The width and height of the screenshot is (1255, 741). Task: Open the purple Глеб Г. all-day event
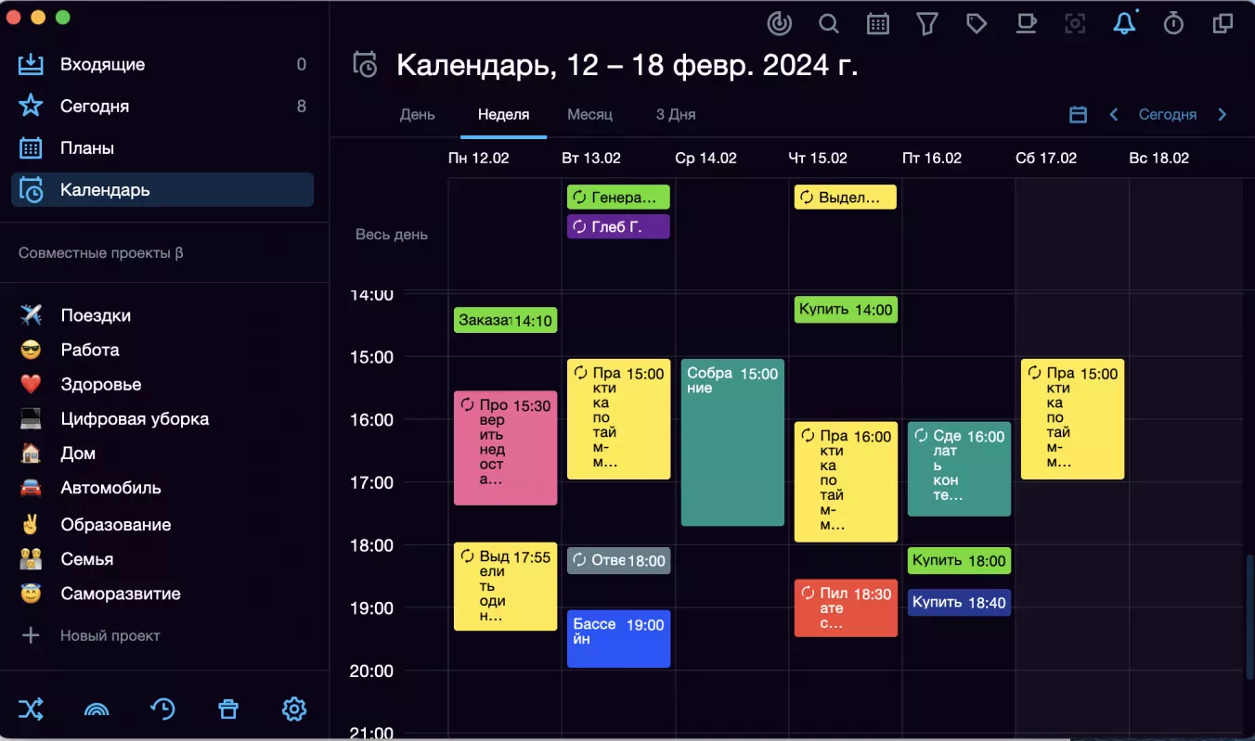618,226
